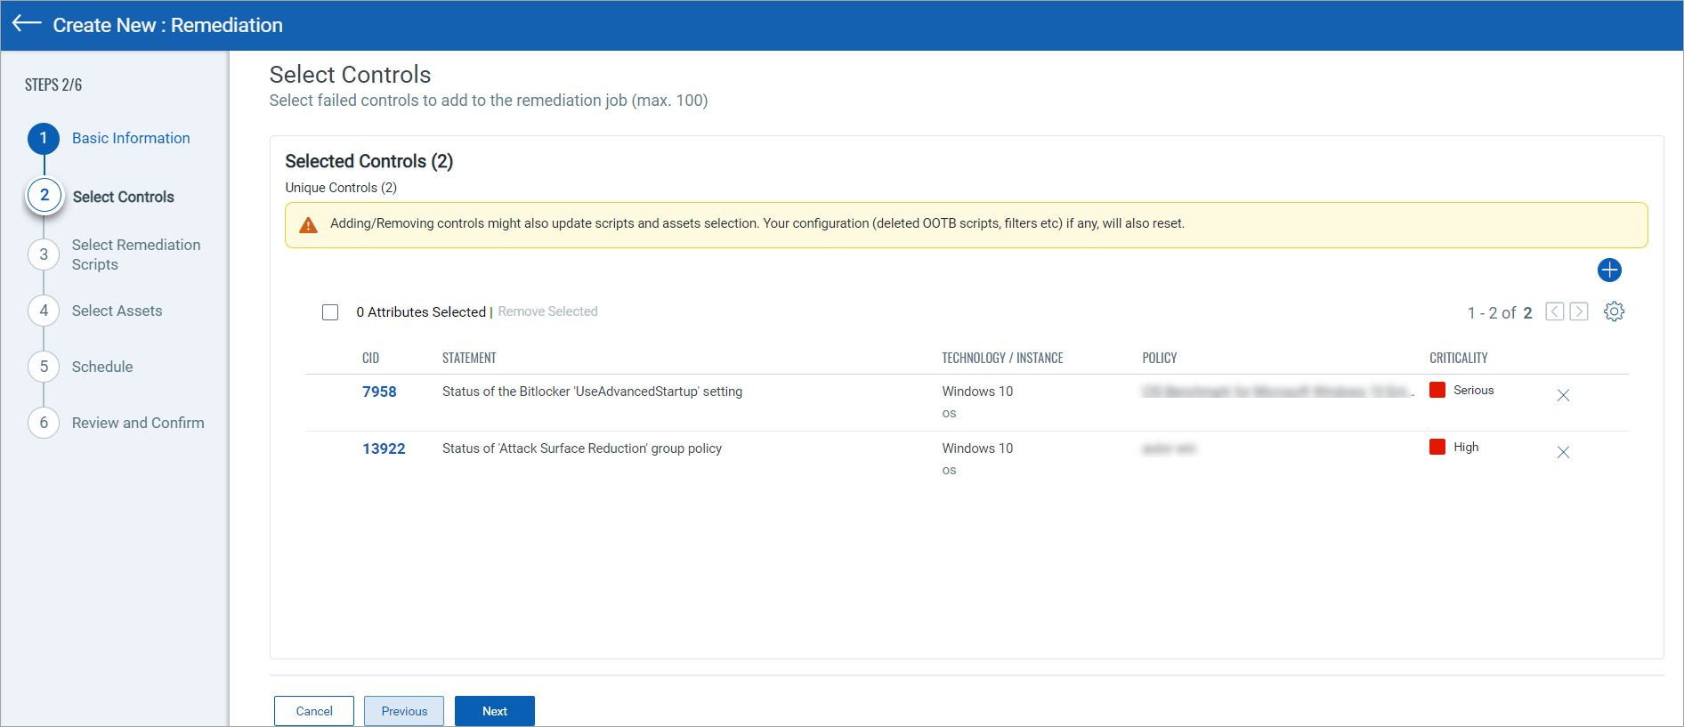The image size is (1684, 727).
Task: Remove control 13922 using X icon
Action: pyautogui.click(x=1563, y=452)
